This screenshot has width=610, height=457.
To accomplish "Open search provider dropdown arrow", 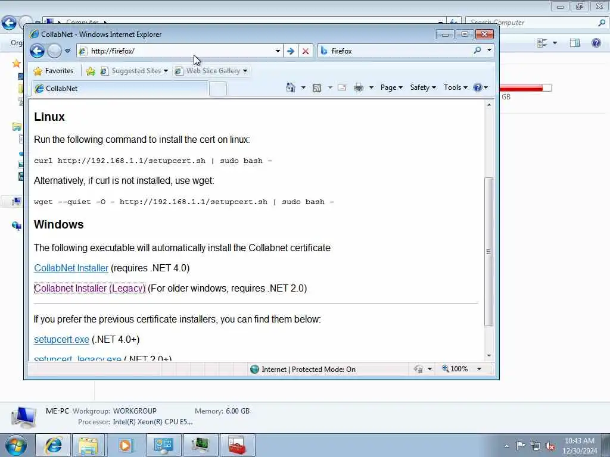I will (489, 51).
